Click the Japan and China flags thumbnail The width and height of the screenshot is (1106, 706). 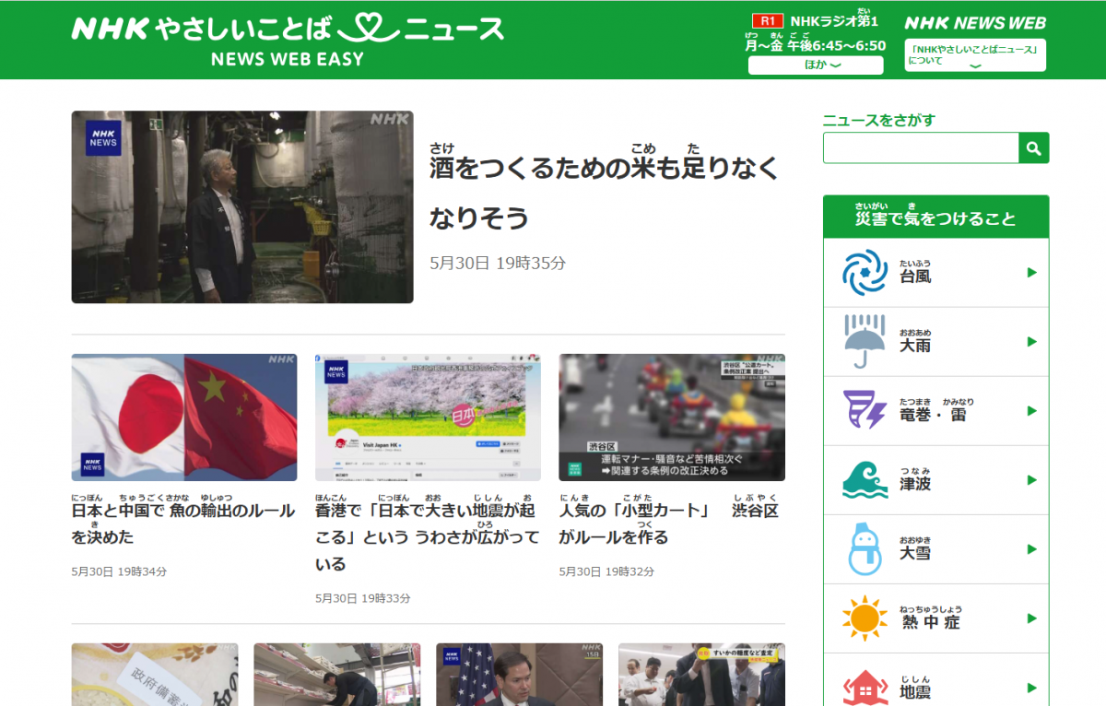point(183,418)
